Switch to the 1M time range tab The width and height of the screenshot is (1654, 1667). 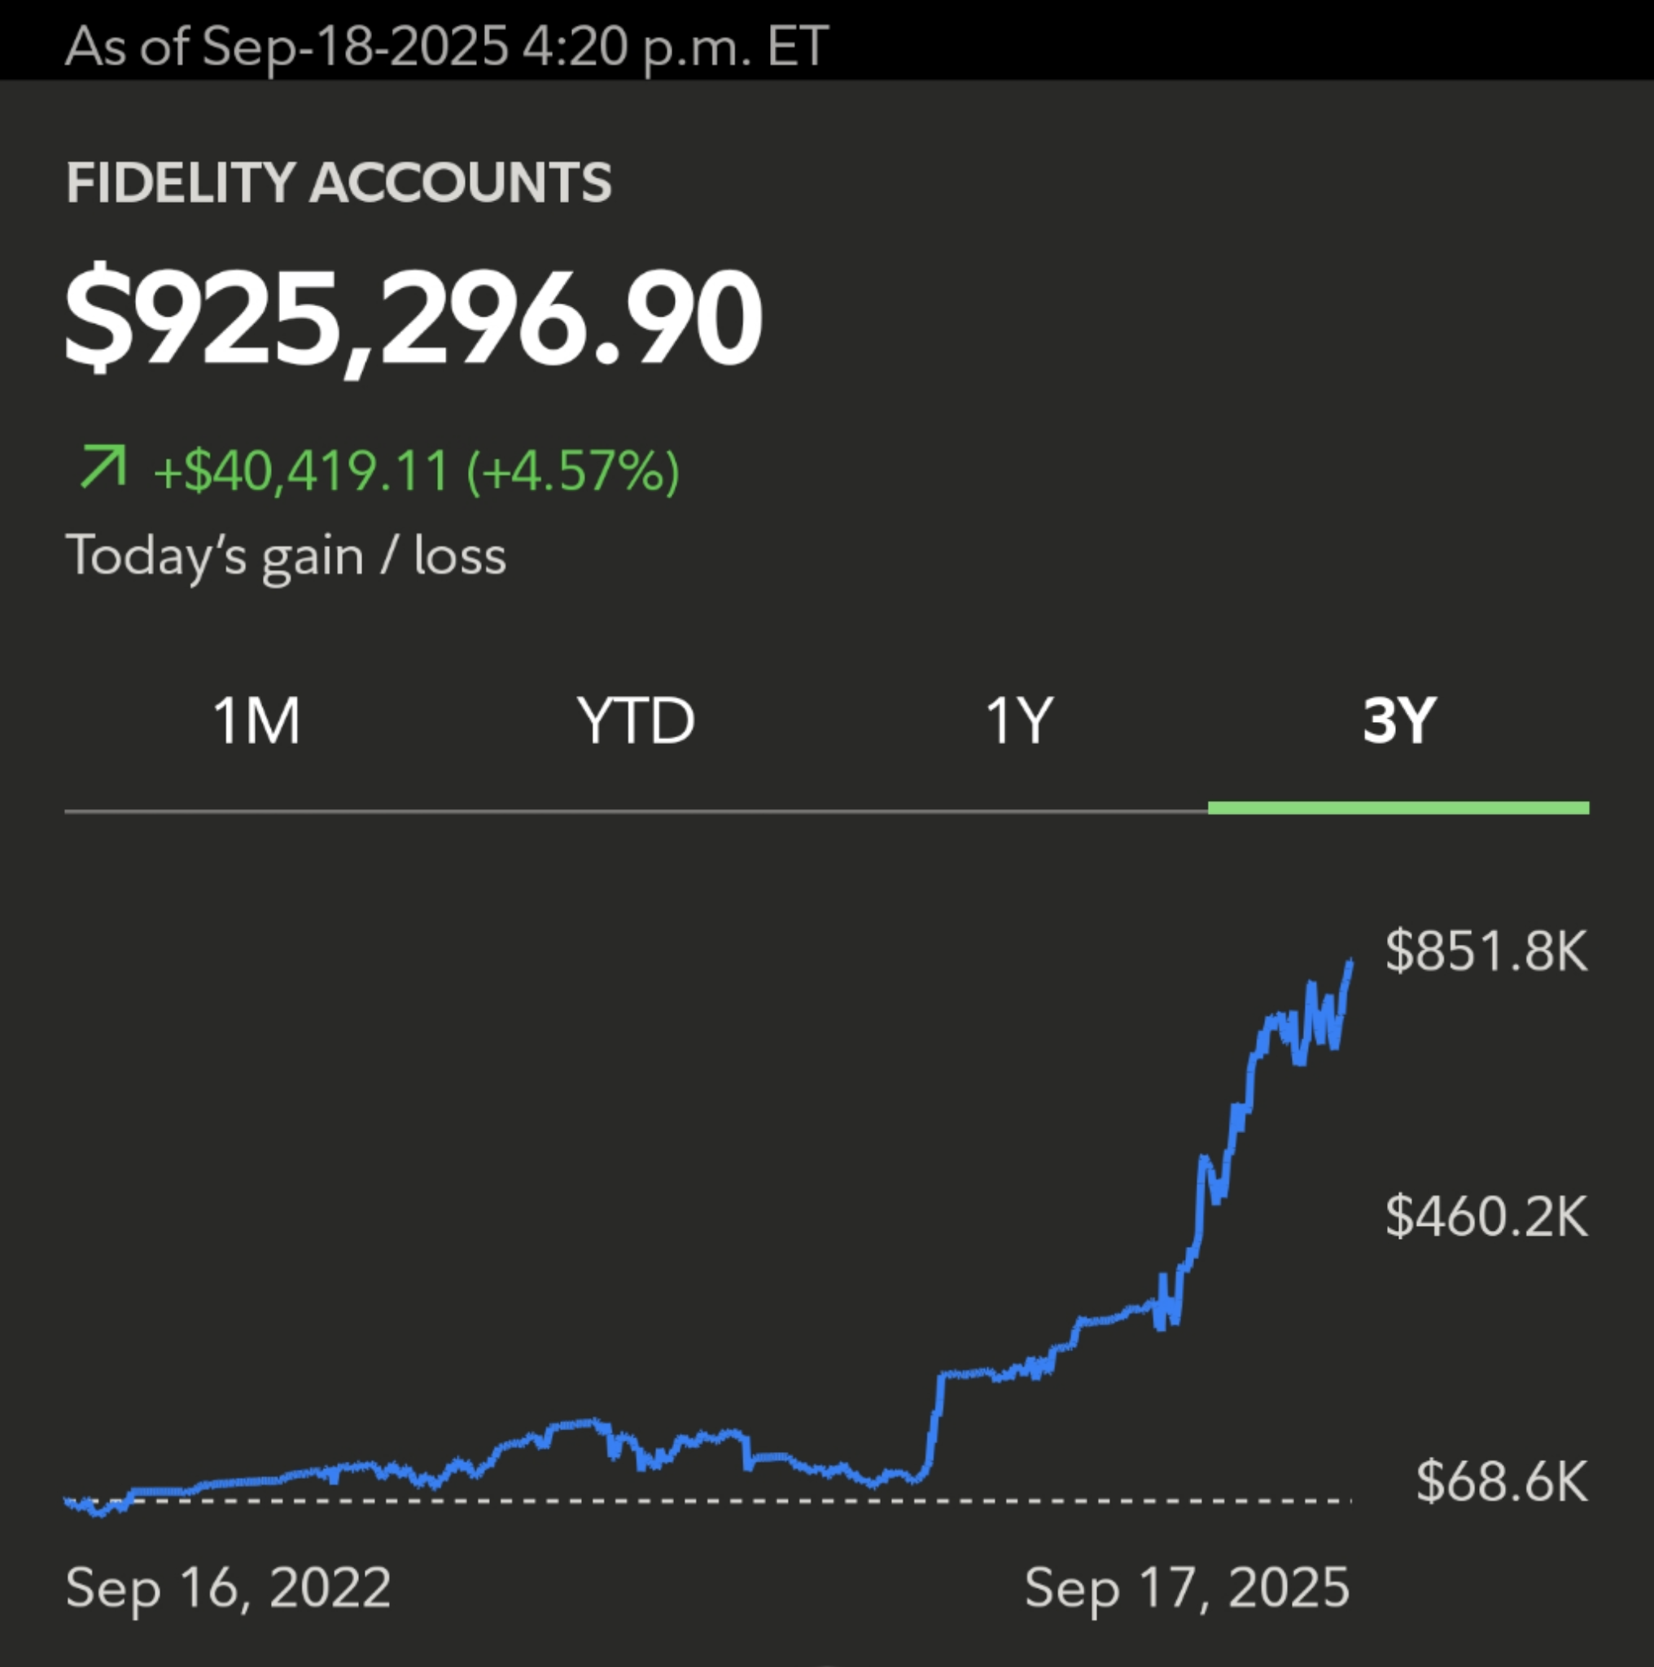[256, 720]
